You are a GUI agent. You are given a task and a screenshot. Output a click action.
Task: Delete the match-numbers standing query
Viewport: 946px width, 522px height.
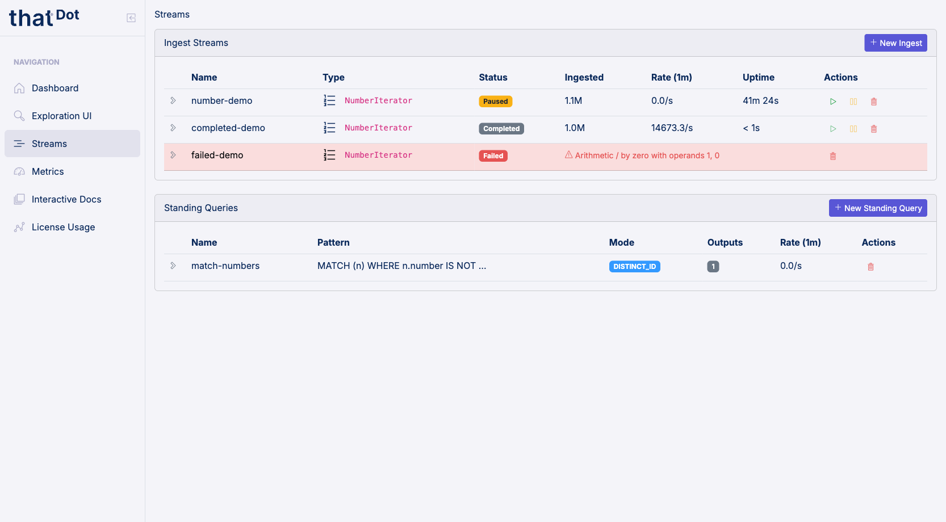[870, 267]
